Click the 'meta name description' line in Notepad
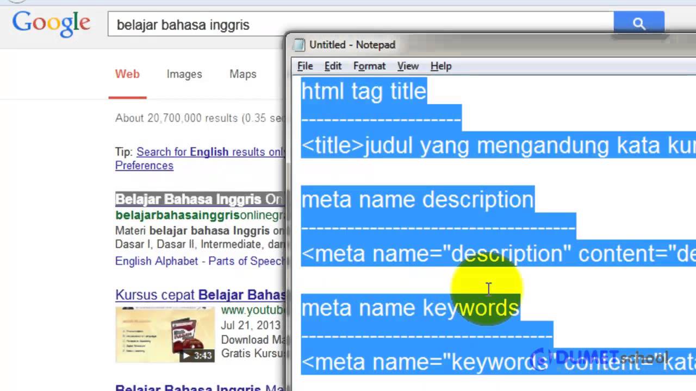 click(x=418, y=199)
